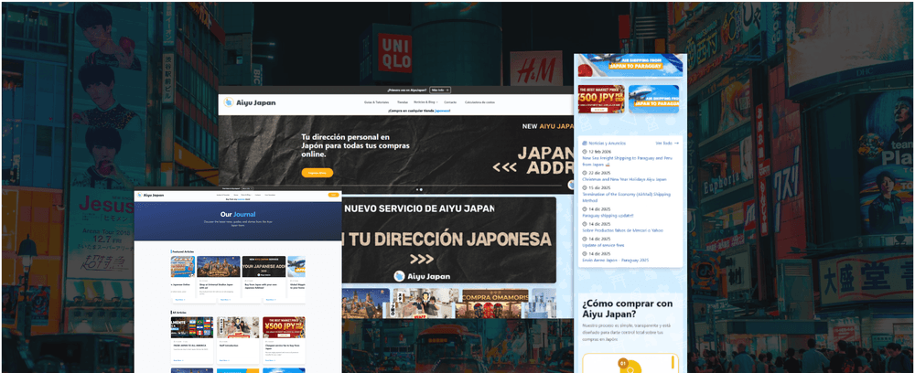
Task: Open Envío Aéreo Japón - Paraguay 2025 news
Action: click(x=615, y=261)
